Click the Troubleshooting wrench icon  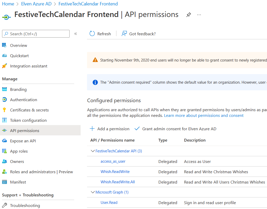point(4,205)
